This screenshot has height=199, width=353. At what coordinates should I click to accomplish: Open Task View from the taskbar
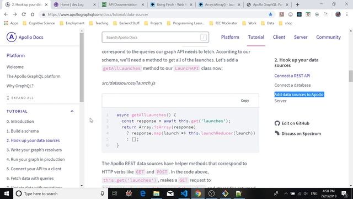(x=115, y=193)
